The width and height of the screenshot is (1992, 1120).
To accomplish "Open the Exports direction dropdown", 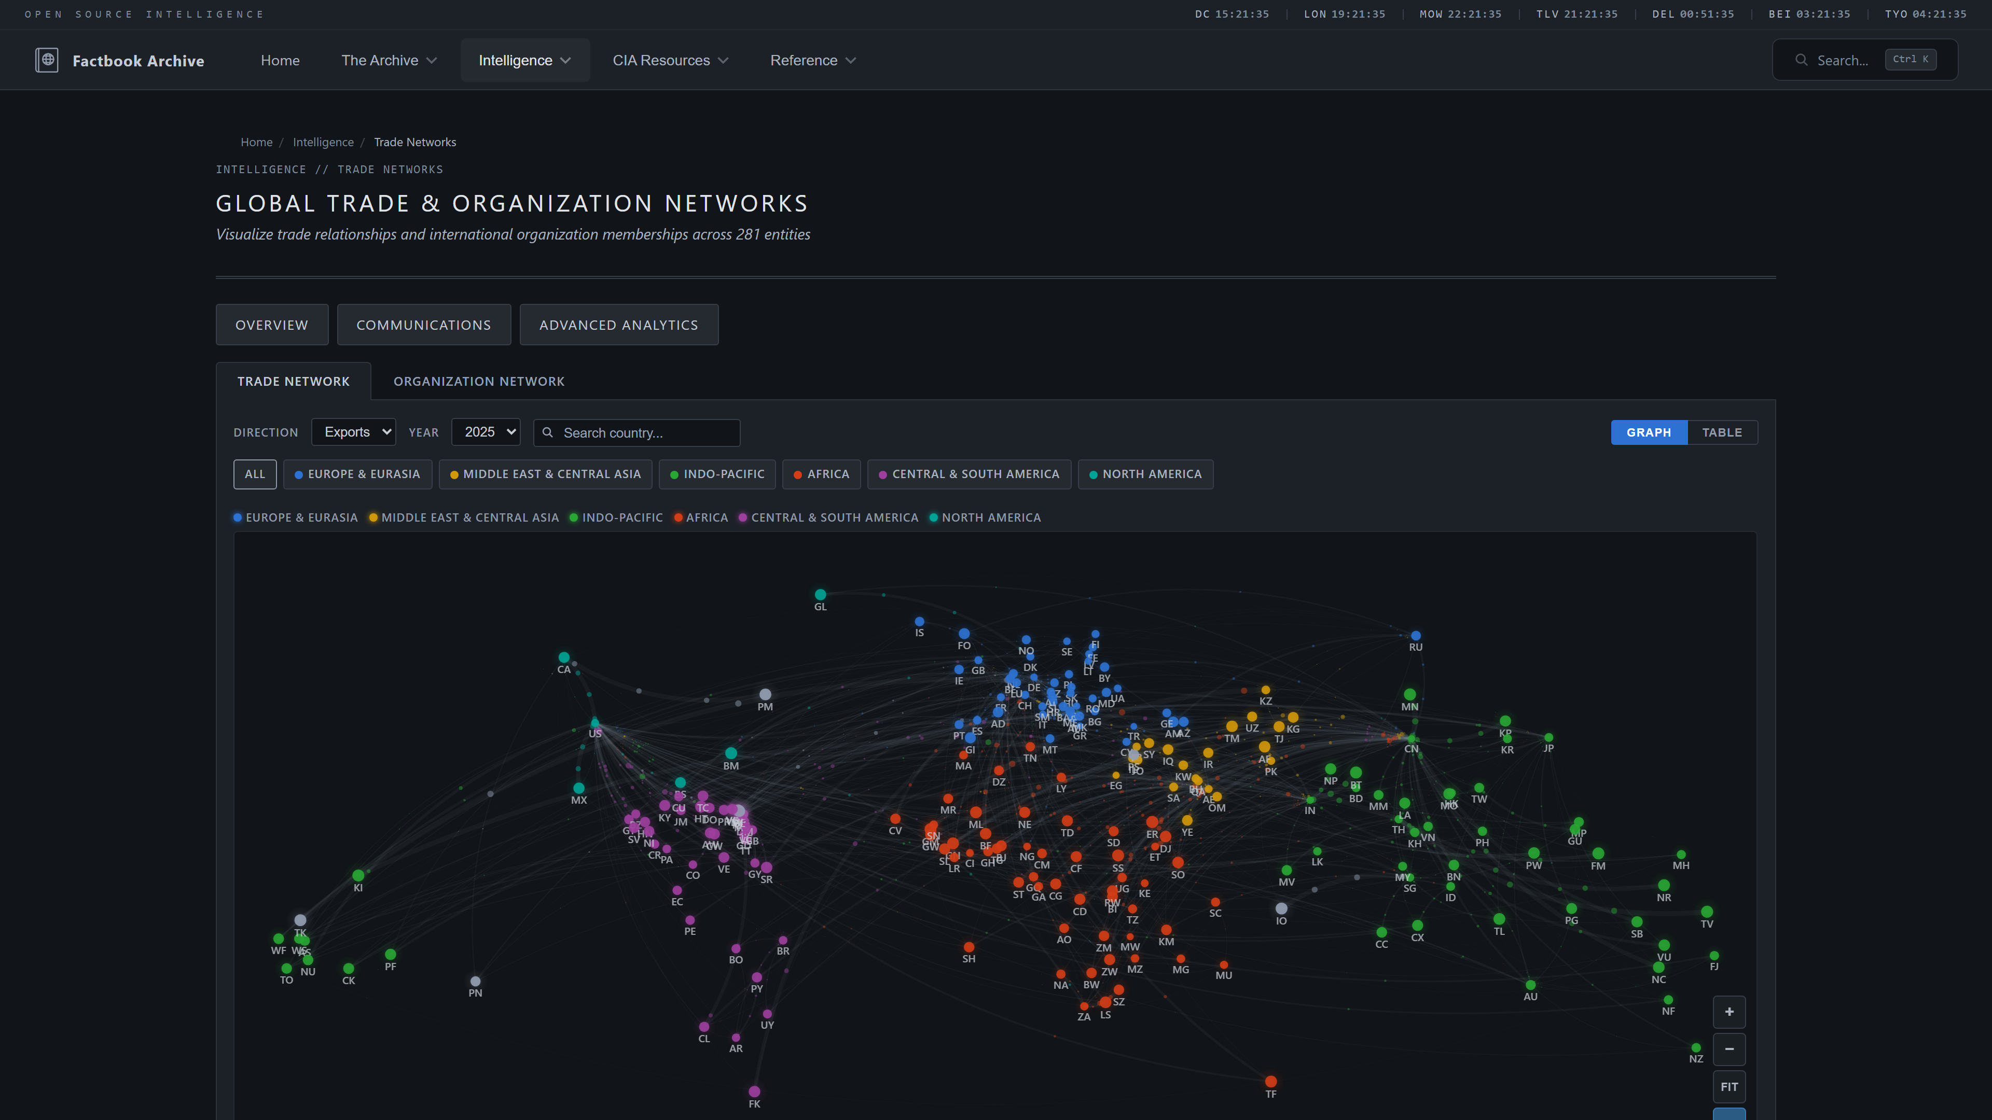I will point(353,432).
